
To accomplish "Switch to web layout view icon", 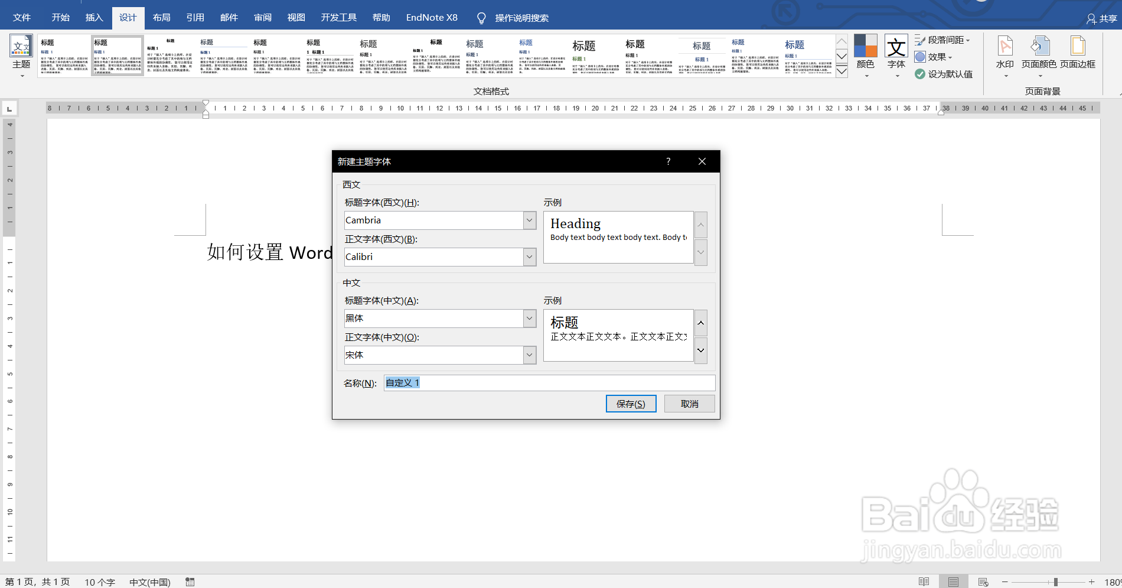I will click(983, 582).
